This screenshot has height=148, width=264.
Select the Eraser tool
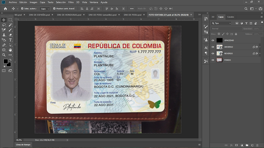tap(10, 35)
